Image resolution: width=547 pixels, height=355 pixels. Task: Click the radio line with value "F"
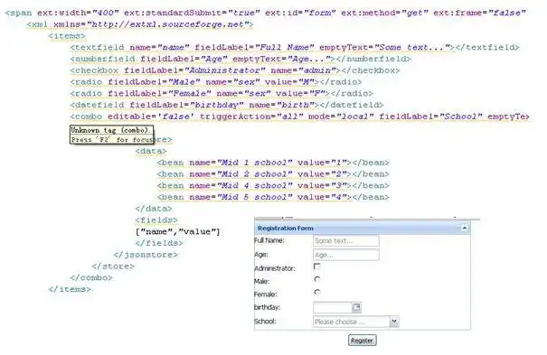222,93
